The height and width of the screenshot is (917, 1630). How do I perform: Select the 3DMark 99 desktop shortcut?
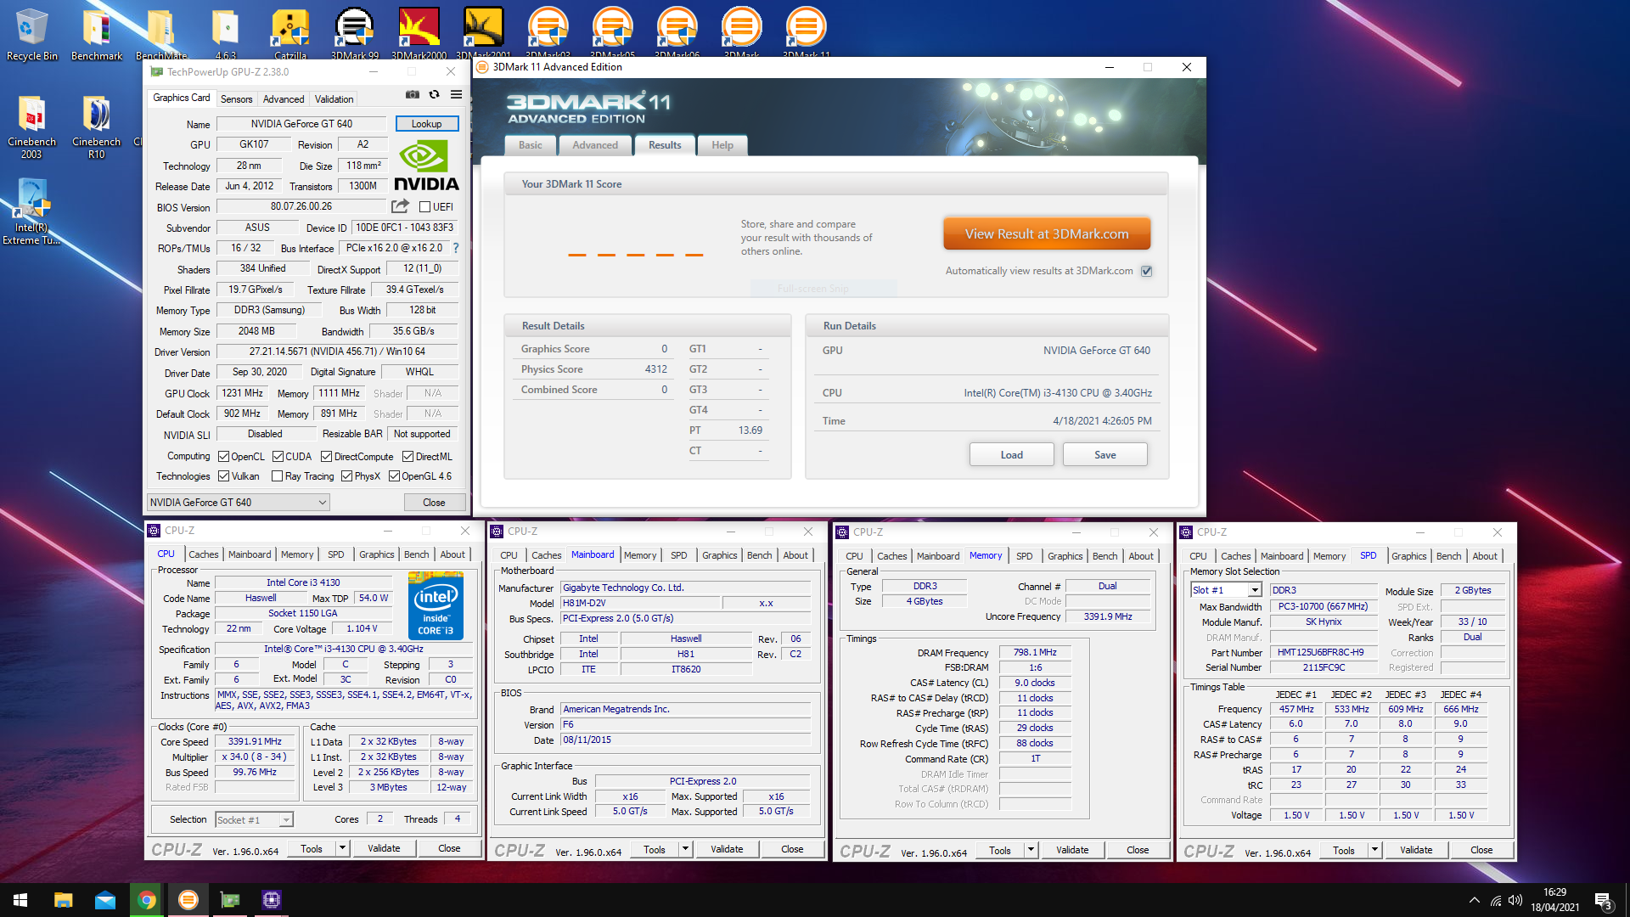click(x=355, y=34)
